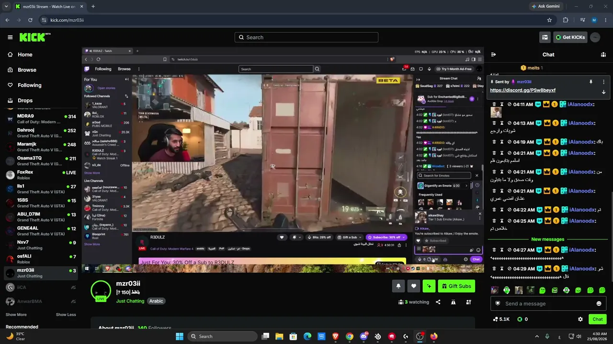Open the Just Chatting category link
Screen dimensions: 613x344
(x=130, y=301)
